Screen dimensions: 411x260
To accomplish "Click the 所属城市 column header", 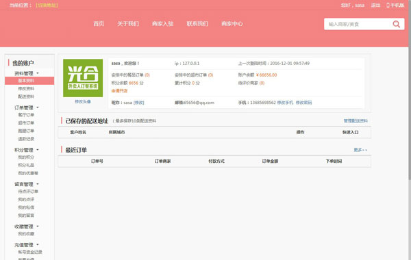I will (117, 133).
